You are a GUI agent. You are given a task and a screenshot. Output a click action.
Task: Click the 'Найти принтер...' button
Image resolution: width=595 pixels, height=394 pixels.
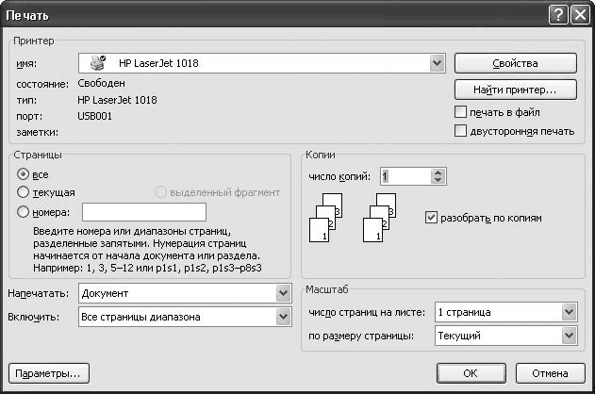[x=515, y=90]
